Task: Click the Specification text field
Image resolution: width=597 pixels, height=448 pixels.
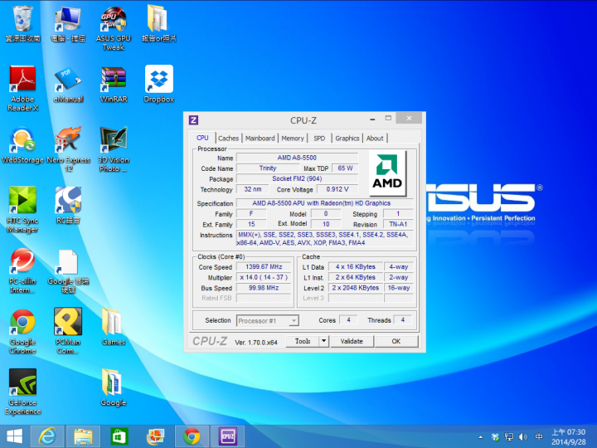Action: click(324, 203)
